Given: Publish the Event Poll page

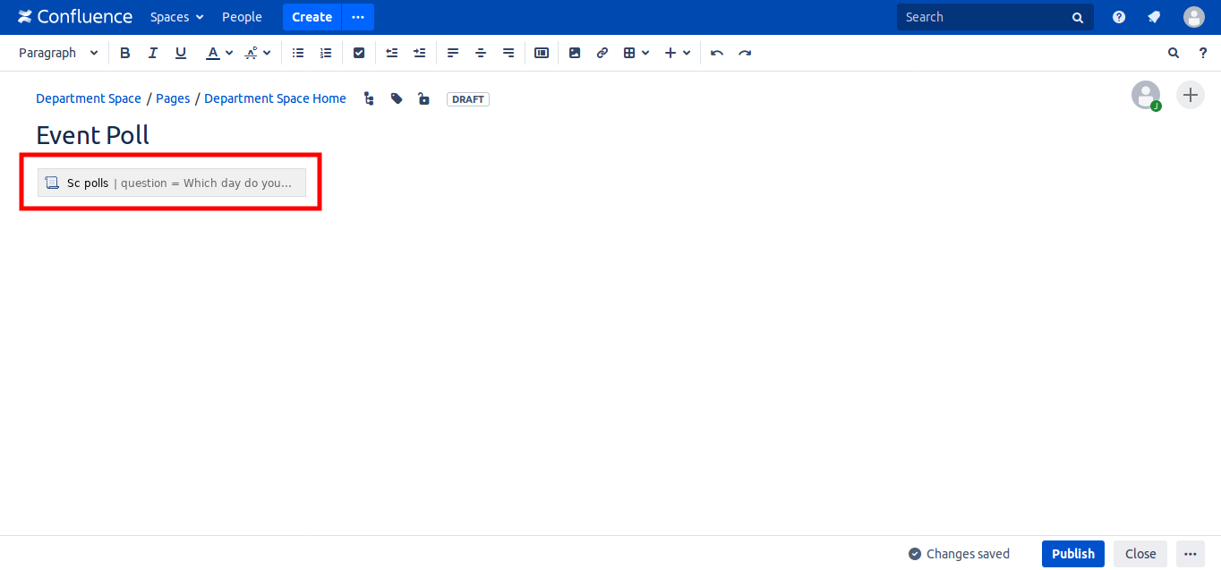Looking at the screenshot, I should click(1072, 554).
